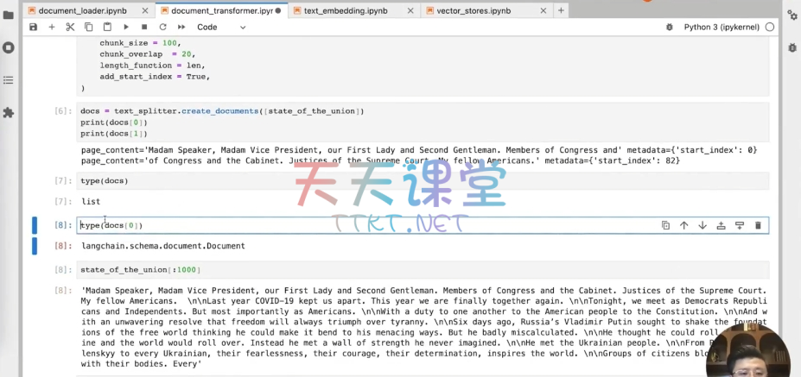Enable the debugger with the bug icon
This screenshot has height=377, width=801.
pyautogui.click(x=670, y=28)
